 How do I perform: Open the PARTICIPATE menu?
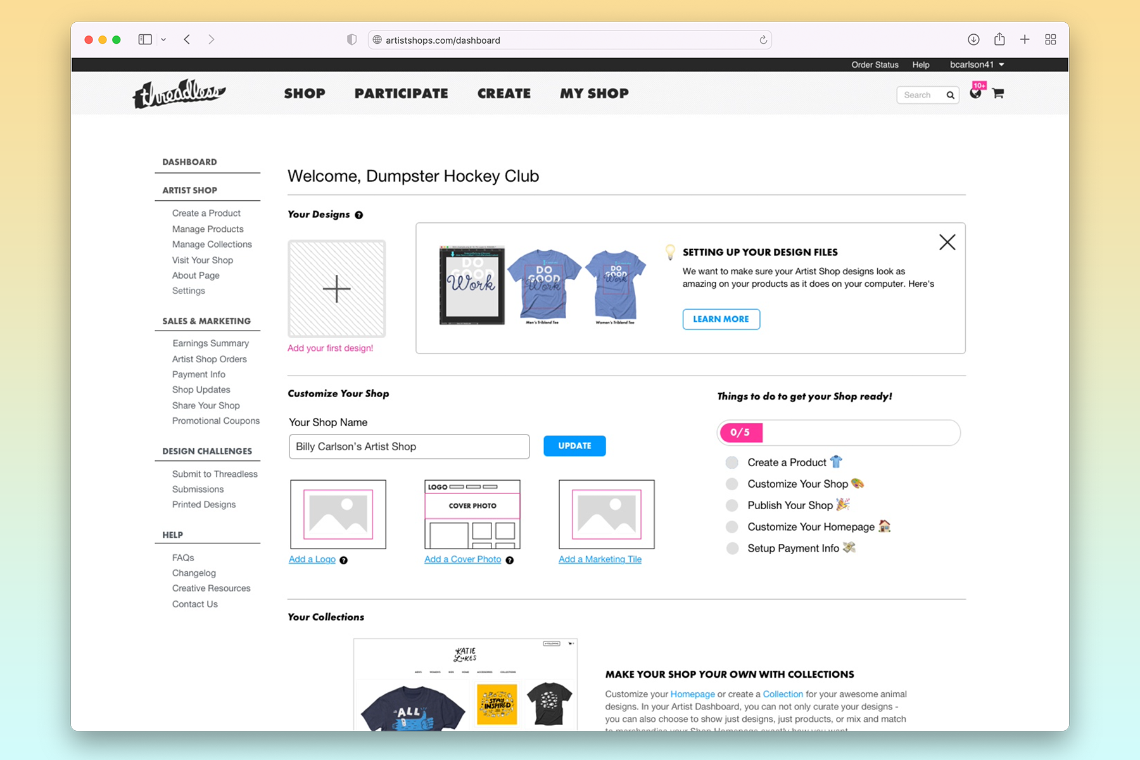click(x=402, y=93)
